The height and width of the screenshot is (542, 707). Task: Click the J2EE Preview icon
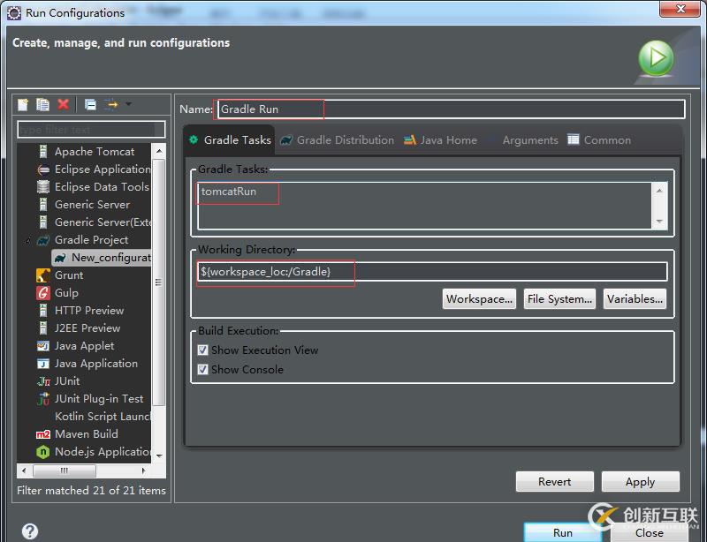(x=43, y=328)
